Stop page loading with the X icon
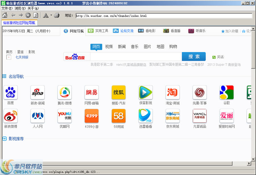Image resolution: width=256 pixels, height=175 pixels. (28, 15)
